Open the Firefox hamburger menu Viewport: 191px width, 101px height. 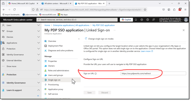click(185, 10)
